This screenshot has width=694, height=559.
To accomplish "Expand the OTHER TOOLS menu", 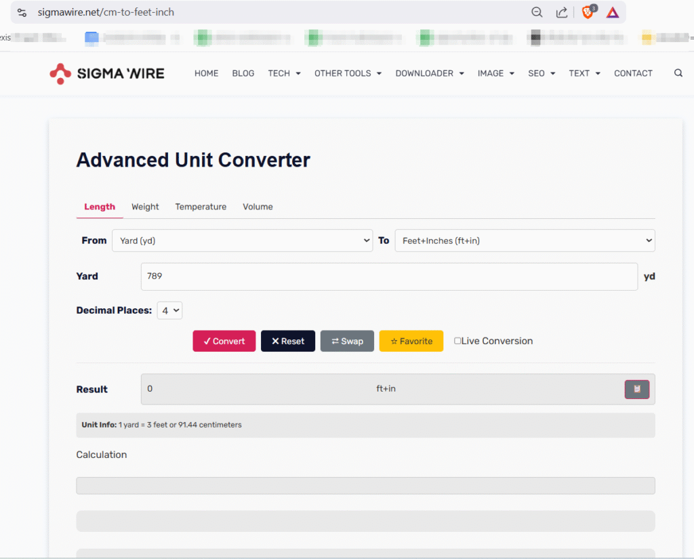I will 348,73.
